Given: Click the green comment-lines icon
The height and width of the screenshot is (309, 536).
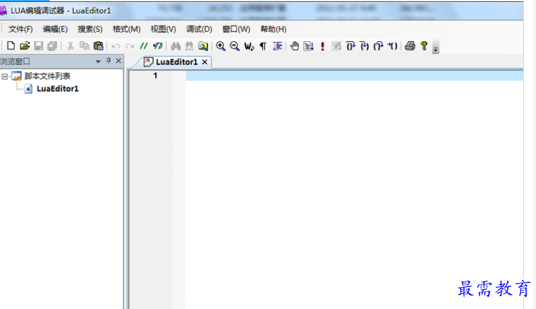Looking at the screenshot, I should (144, 46).
